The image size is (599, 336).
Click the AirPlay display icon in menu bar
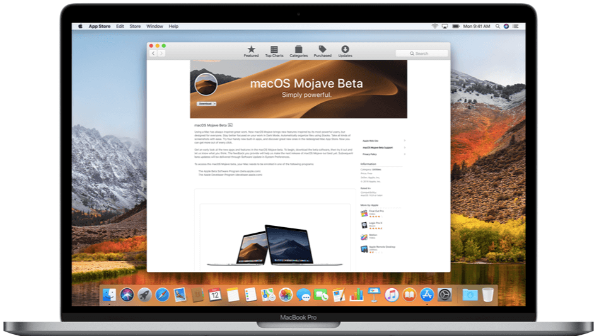(x=445, y=26)
